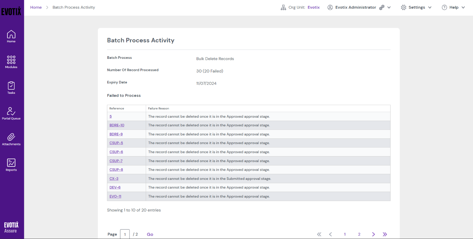473x239 pixels.
Task: Expand the Help menu
Action: [x=453, y=7]
